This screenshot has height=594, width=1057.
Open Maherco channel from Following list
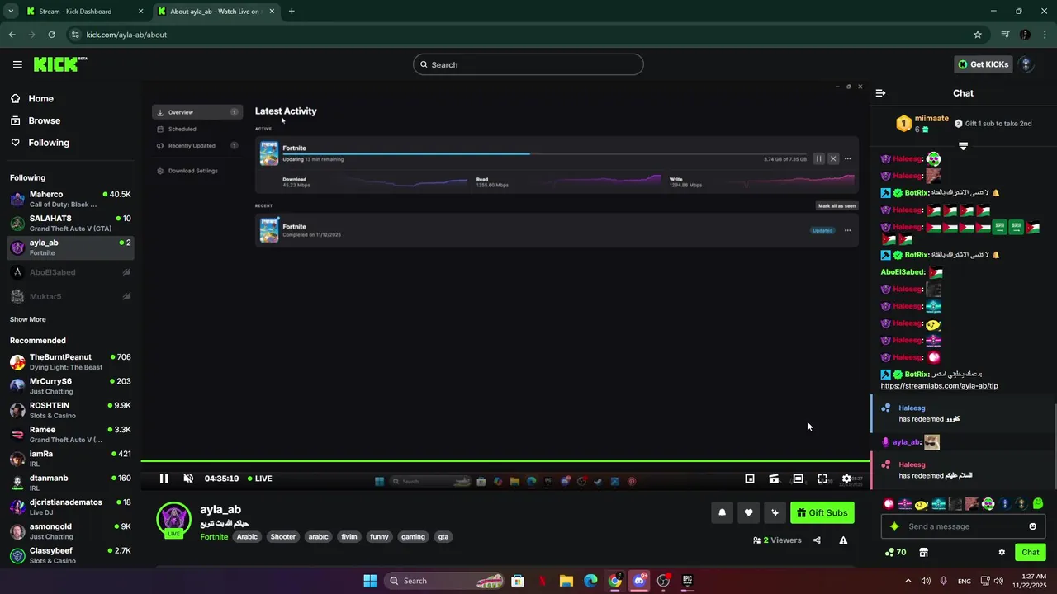tap(70, 199)
